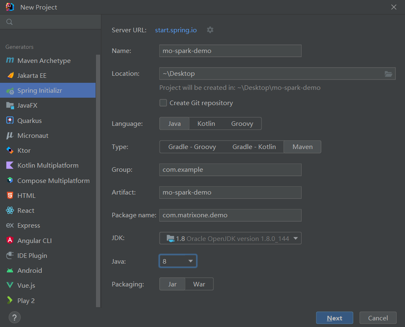The width and height of the screenshot is (405, 327).
Task: Select the Maven Archetype generator label
Action: click(44, 61)
